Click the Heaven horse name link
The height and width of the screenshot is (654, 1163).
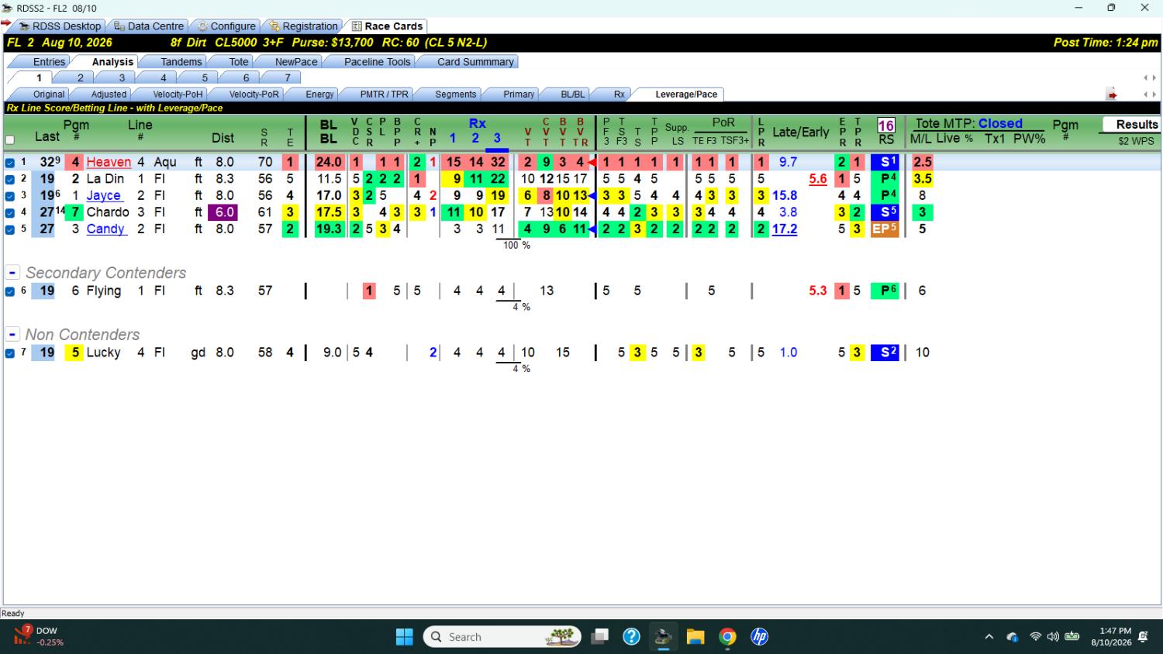(109, 162)
